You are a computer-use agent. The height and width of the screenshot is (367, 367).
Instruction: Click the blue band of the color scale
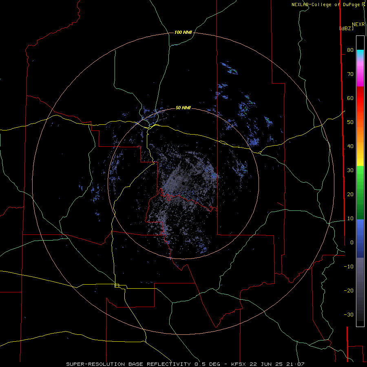(x=360, y=238)
